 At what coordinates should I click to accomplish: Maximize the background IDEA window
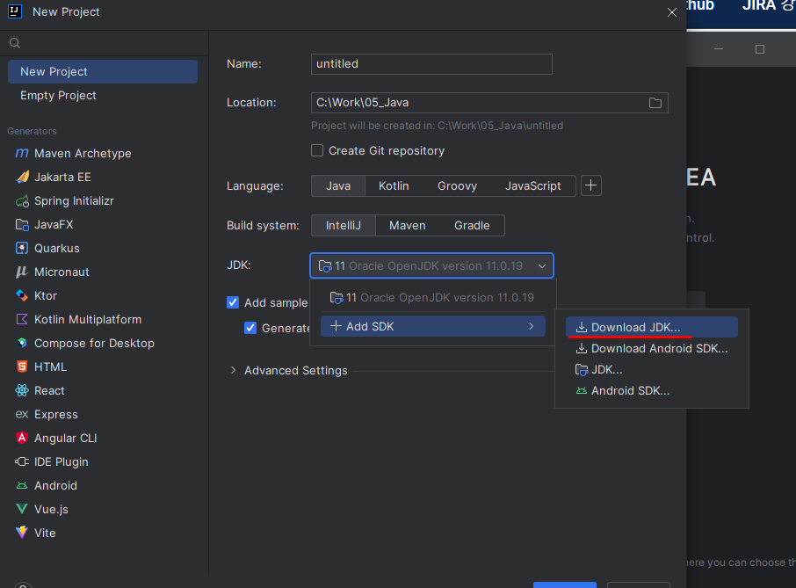[759, 49]
